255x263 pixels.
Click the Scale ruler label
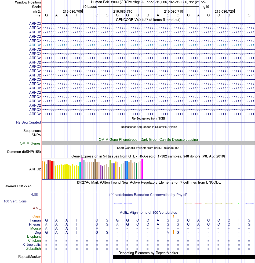[36, 7]
